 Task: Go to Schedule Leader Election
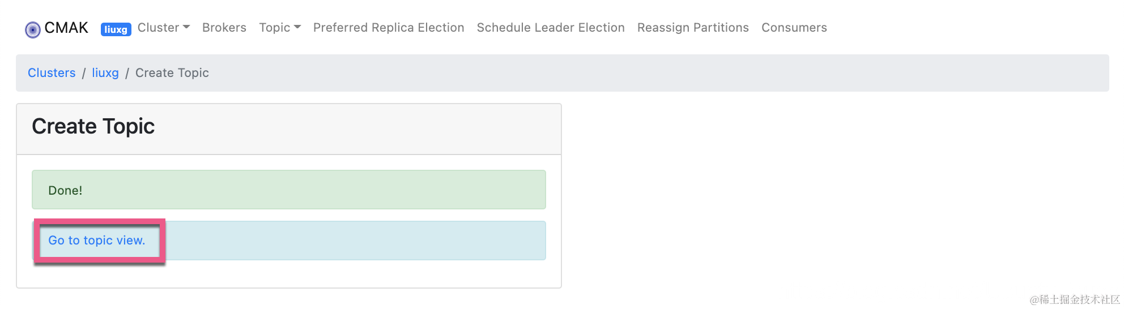551,28
